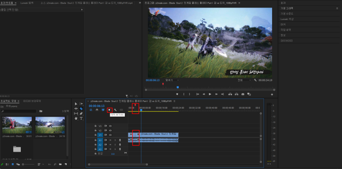Mute track A1

click(110, 140)
